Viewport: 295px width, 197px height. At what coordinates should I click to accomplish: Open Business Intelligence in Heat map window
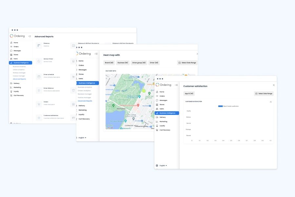click(88, 83)
